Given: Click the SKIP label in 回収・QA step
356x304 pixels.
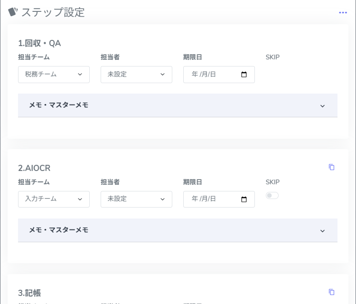Looking at the screenshot, I should click(272, 57).
